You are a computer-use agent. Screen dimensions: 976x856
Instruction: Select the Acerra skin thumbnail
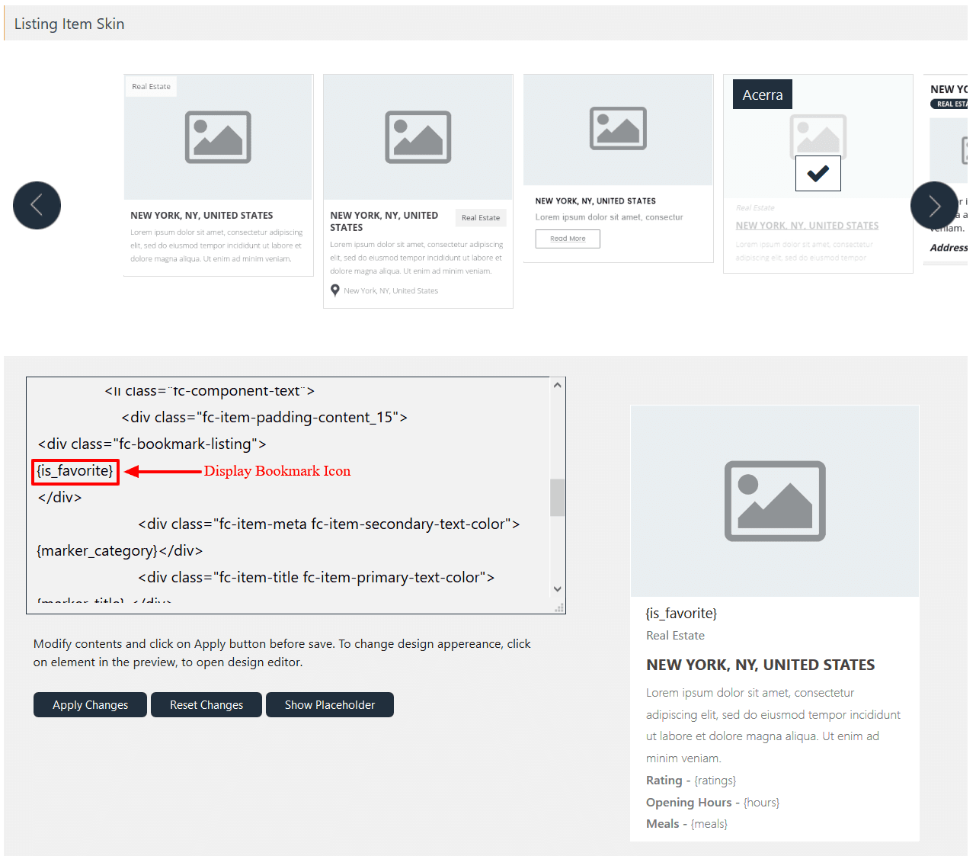point(818,229)
